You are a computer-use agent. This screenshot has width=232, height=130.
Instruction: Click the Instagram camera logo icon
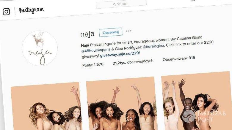(x=6, y=12)
